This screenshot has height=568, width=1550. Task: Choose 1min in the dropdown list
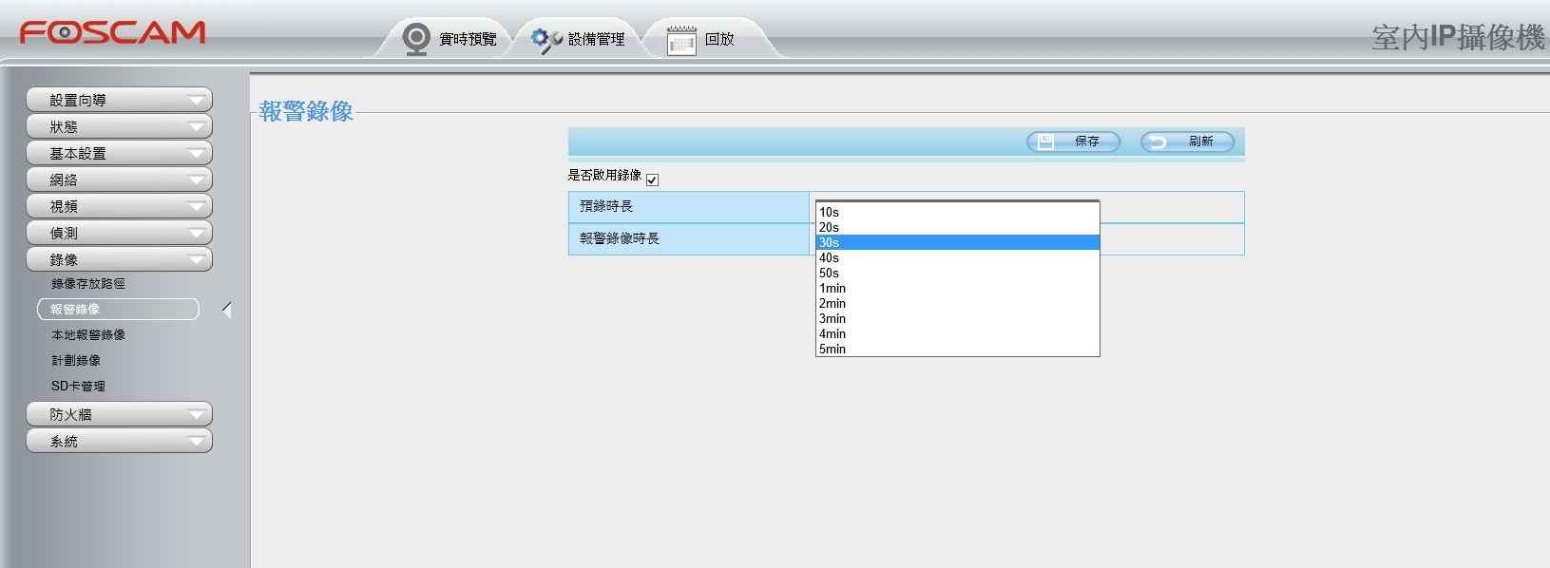click(x=958, y=288)
